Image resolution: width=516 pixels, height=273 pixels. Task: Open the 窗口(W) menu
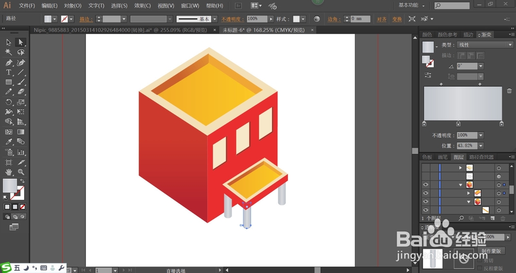click(190, 6)
